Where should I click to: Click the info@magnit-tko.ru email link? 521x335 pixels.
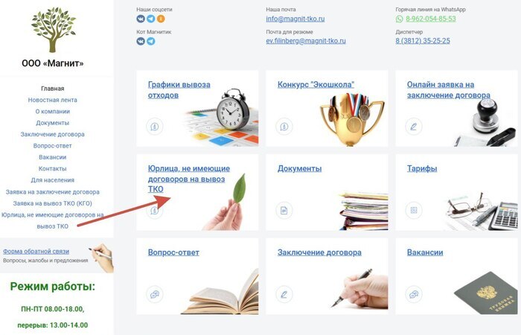coord(295,19)
